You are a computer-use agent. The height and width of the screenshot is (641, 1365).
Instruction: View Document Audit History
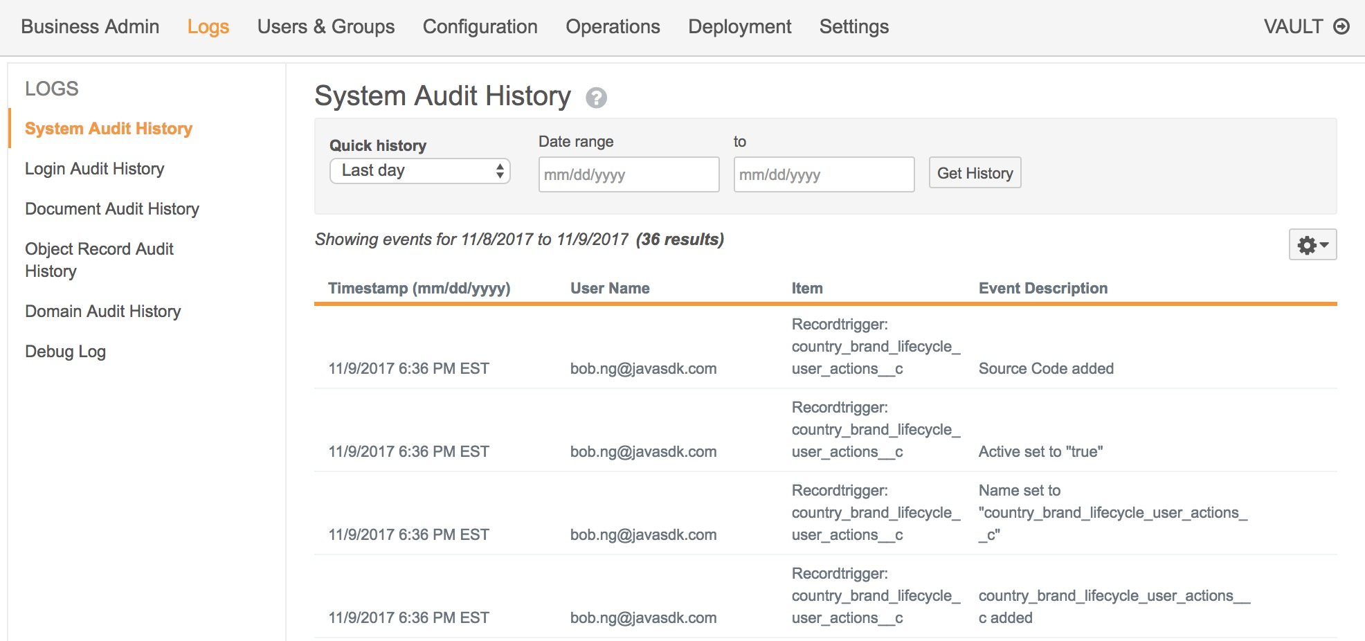[111, 208]
